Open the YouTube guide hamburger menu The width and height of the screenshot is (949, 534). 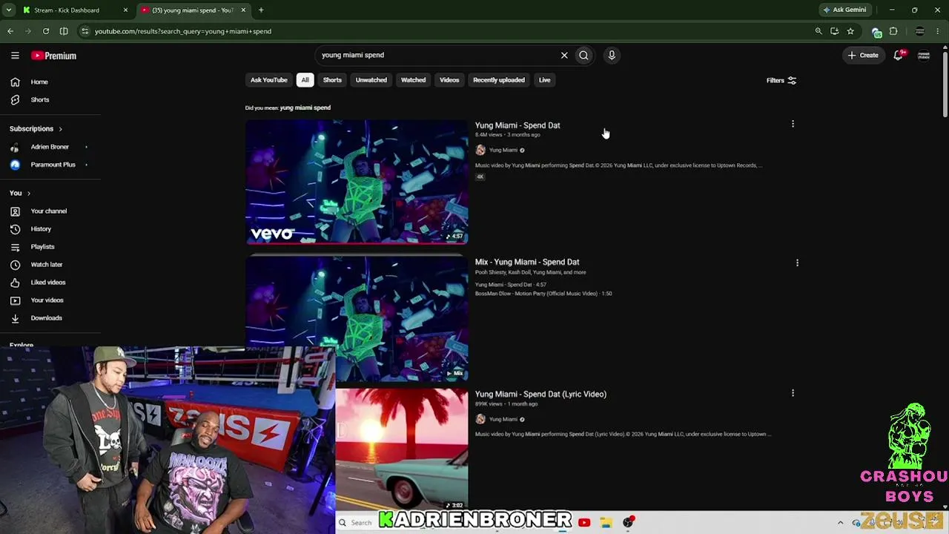(15, 56)
